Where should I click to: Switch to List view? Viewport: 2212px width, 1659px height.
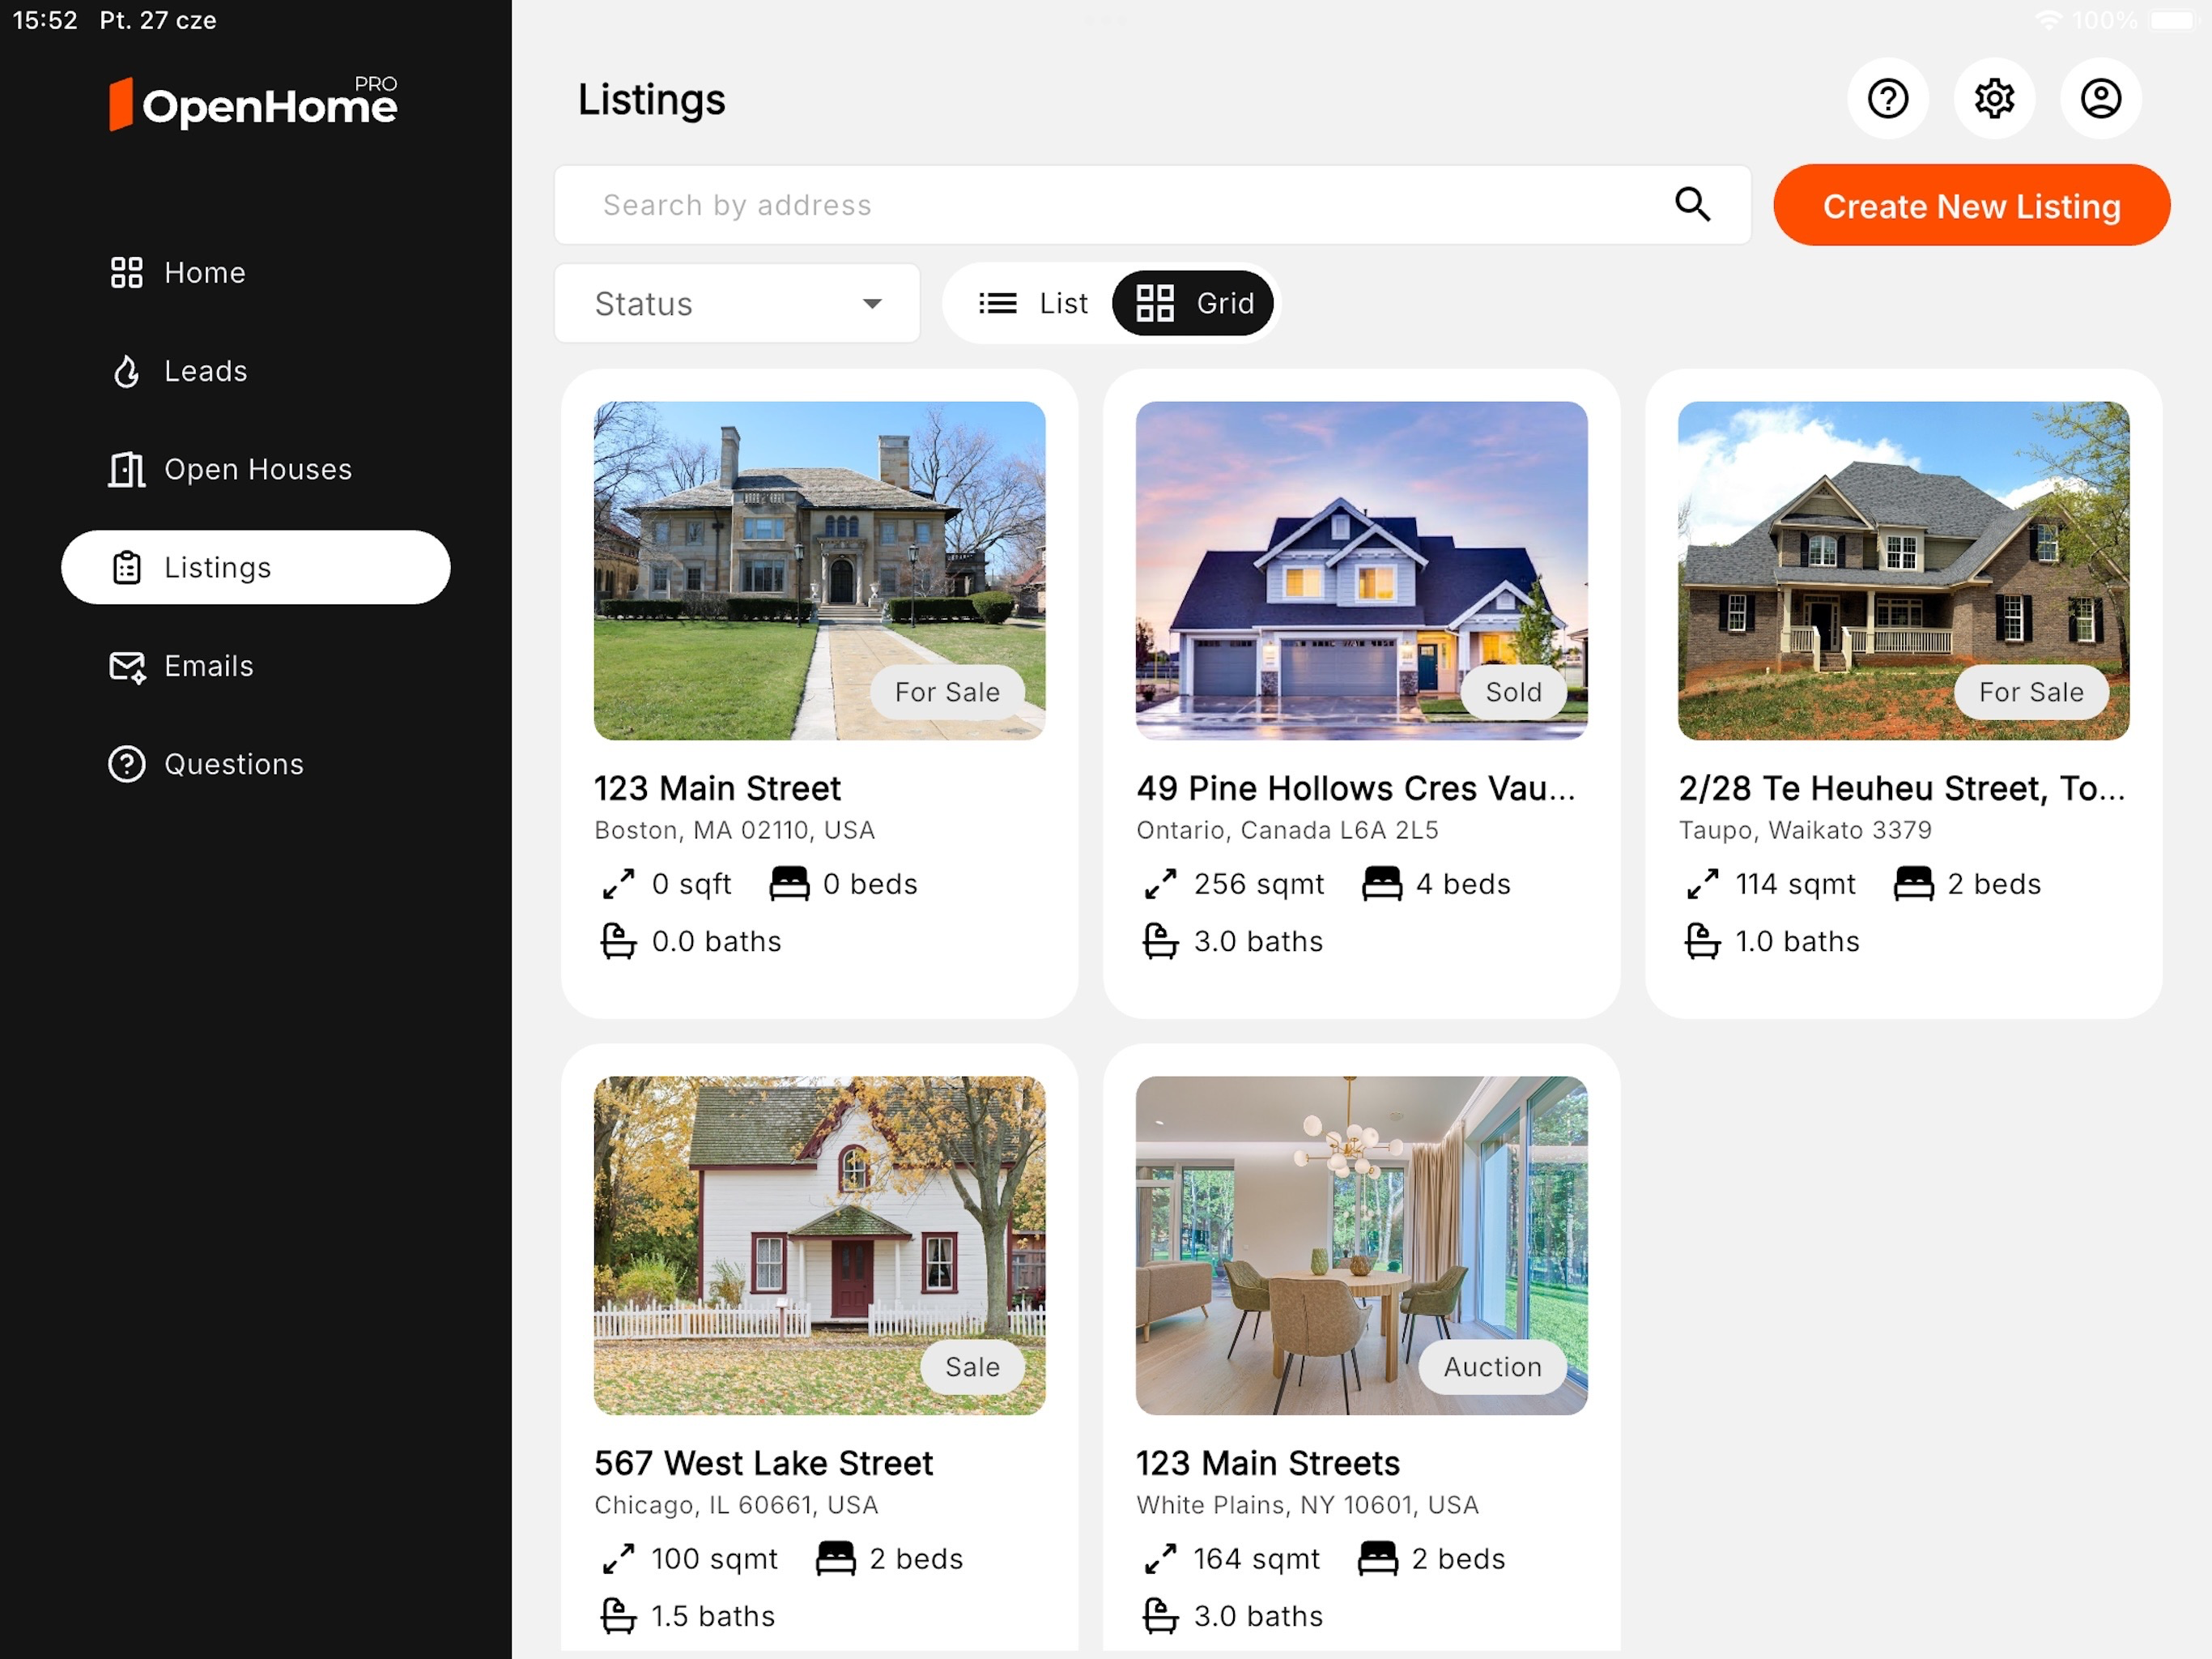tap(1032, 303)
